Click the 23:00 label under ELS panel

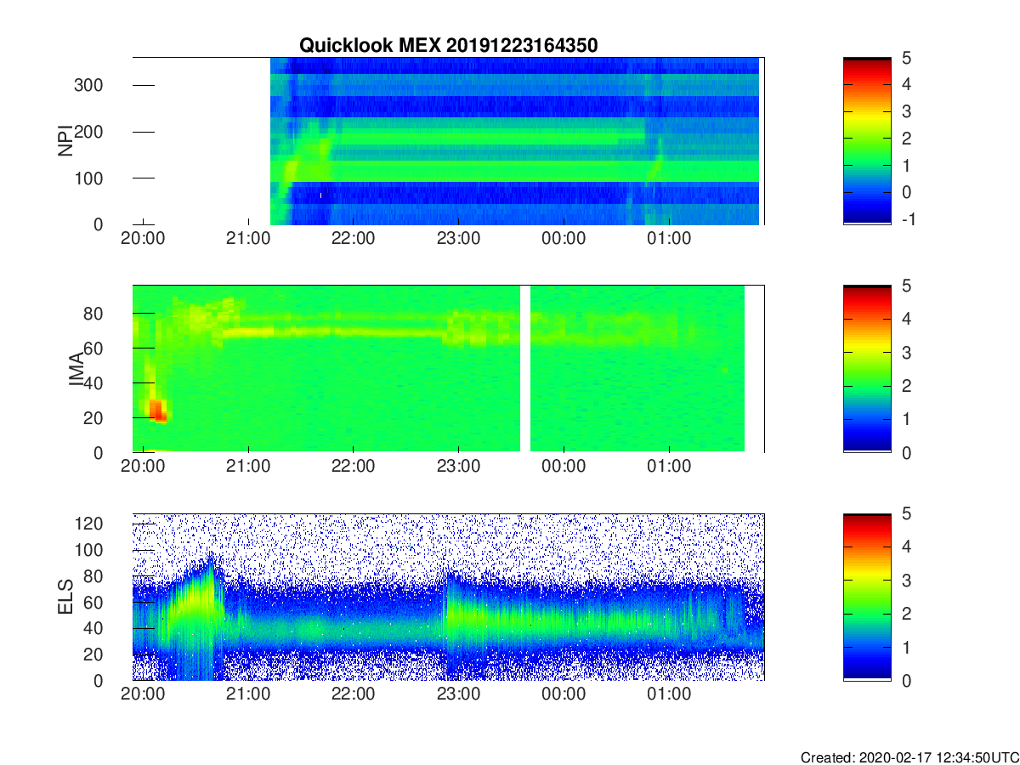pyautogui.click(x=459, y=694)
